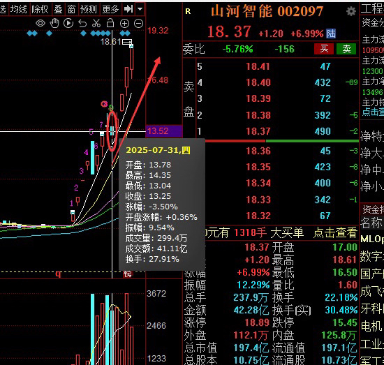
Task: Open the 均线 menu item
Action: [x=19, y=10]
